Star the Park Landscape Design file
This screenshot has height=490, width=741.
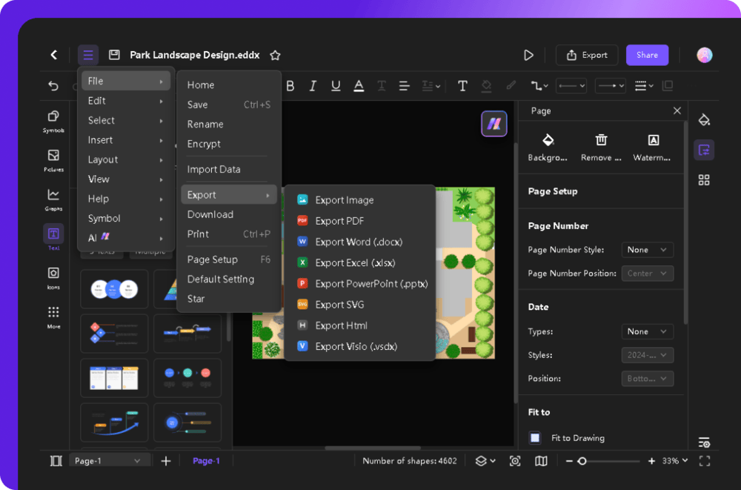coord(275,56)
